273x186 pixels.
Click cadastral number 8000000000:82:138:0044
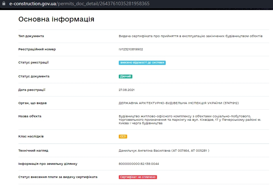pyautogui.click(x=139, y=164)
